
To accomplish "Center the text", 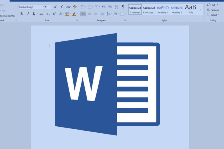I will coord(89,14).
